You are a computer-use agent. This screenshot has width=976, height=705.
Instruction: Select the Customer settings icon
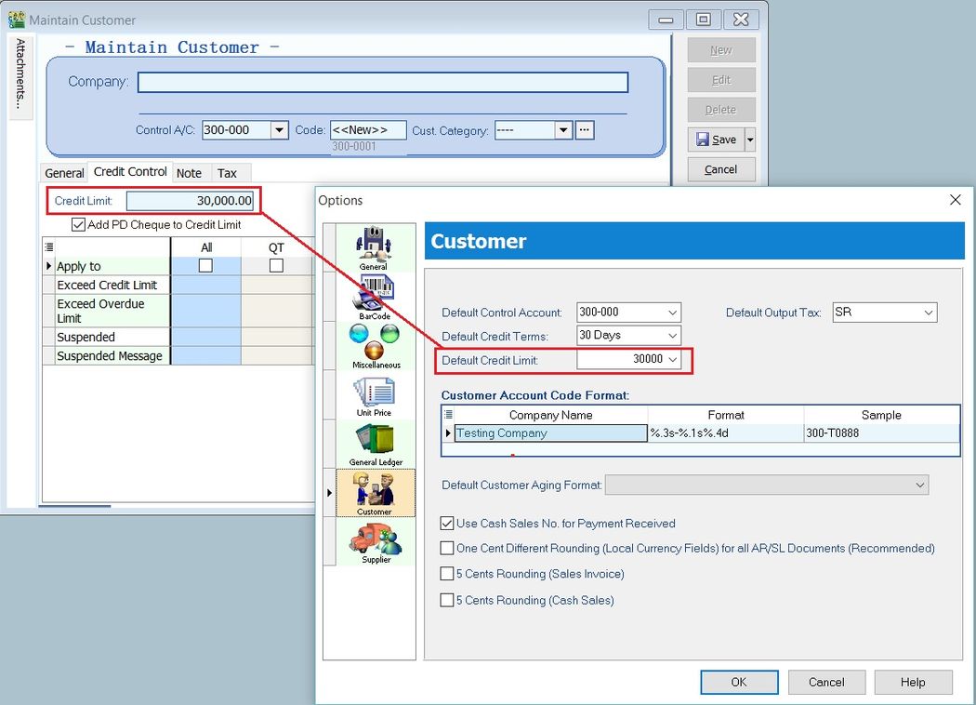pos(376,493)
